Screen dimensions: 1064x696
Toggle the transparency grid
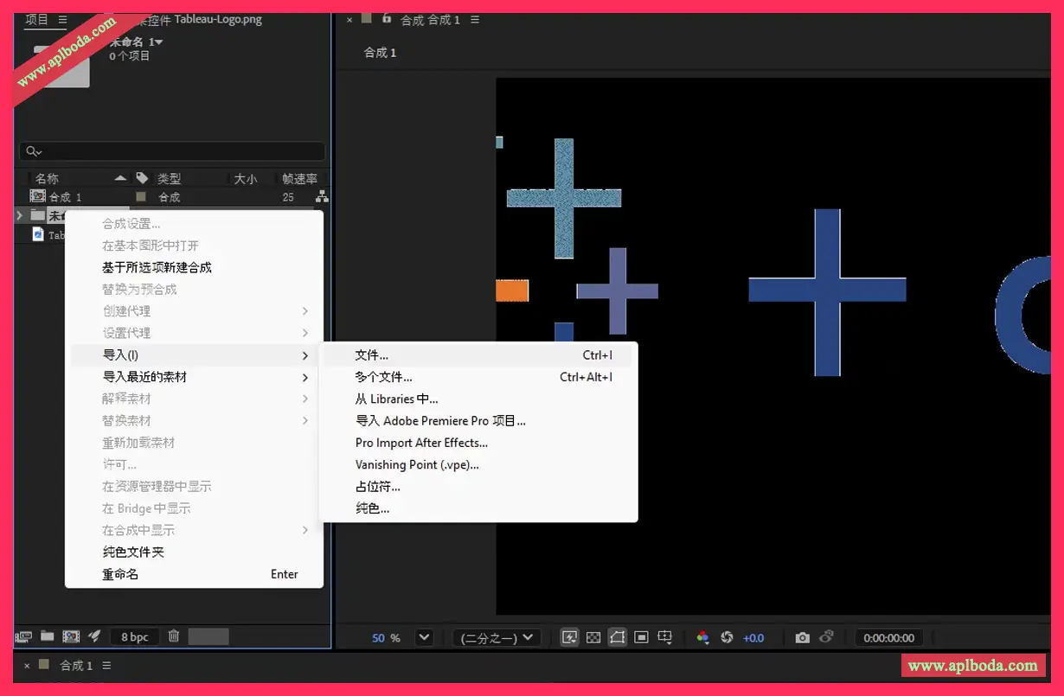pos(593,637)
